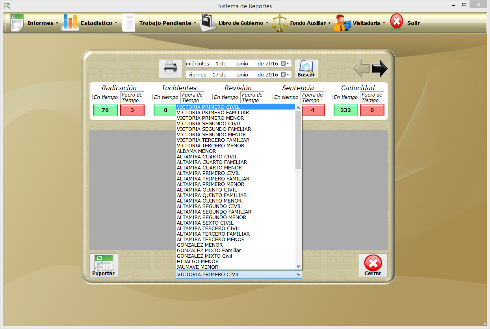
Task: Click the Visitaduria person icon
Action: coord(342,23)
